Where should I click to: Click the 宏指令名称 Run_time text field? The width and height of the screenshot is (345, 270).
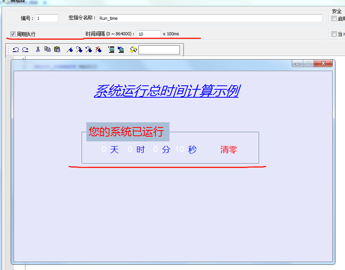pos(210,18)
